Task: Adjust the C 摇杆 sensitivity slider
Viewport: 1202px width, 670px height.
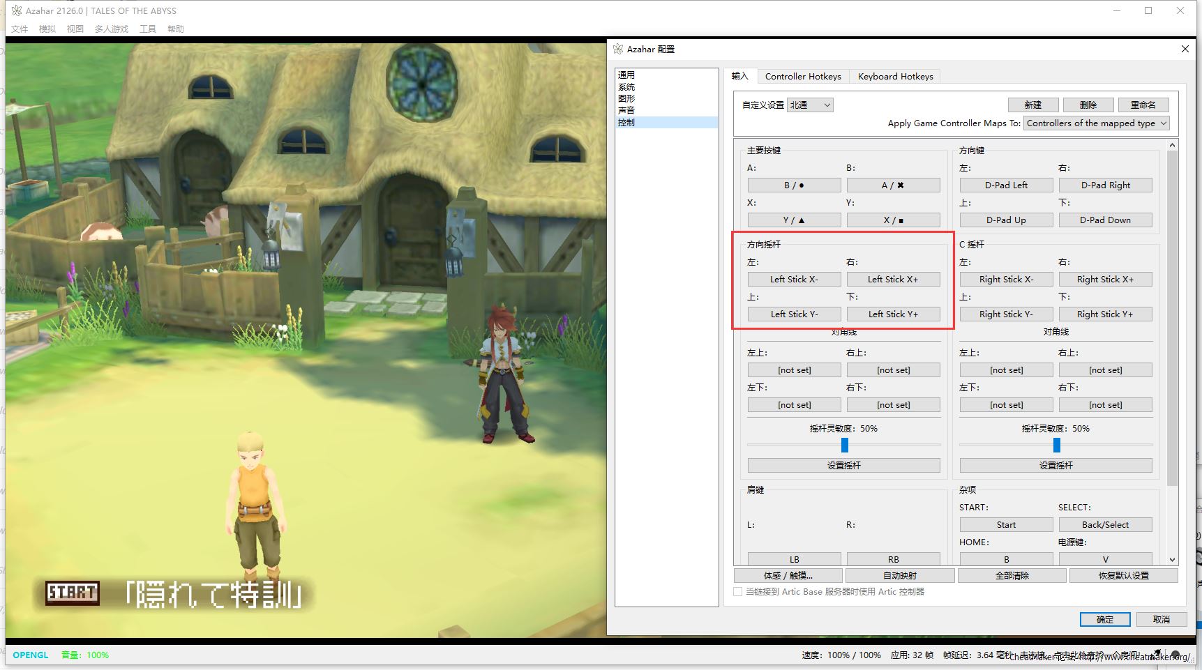Action: [1057, 445]
